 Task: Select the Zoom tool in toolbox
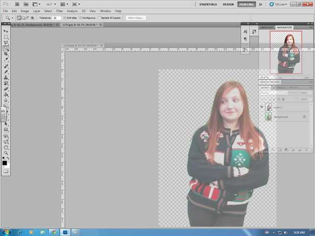click(x=6, y=153)
